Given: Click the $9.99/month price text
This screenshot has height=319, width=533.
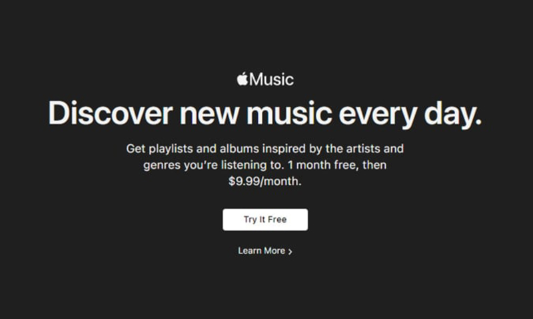Looking at the screenshot, I should tap(265, 181).
